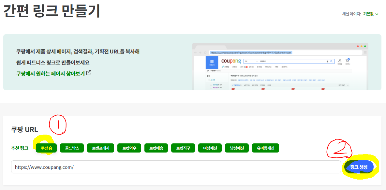Select the 쿠팡 홈 recommended link
The width and height of the screenshot is (386, 190).
[46, 148]
